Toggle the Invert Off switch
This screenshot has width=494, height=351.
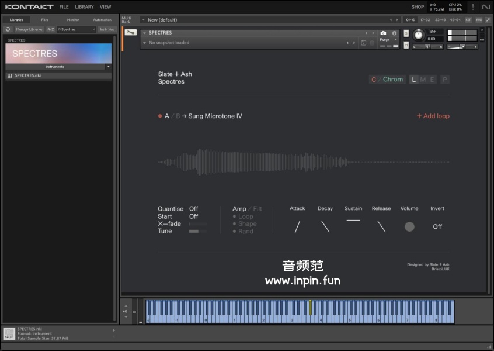(x=437, y=226)
